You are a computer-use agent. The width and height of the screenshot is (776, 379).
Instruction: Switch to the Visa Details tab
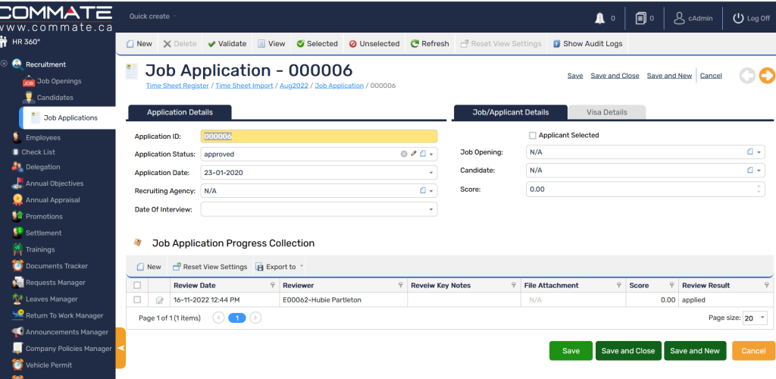click(x=606, y=112)
